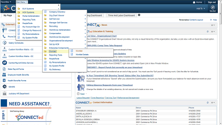Open TIMESHEET Report Punch Out article link
This screenshot has width=222, height=125.
click(114, 67)
